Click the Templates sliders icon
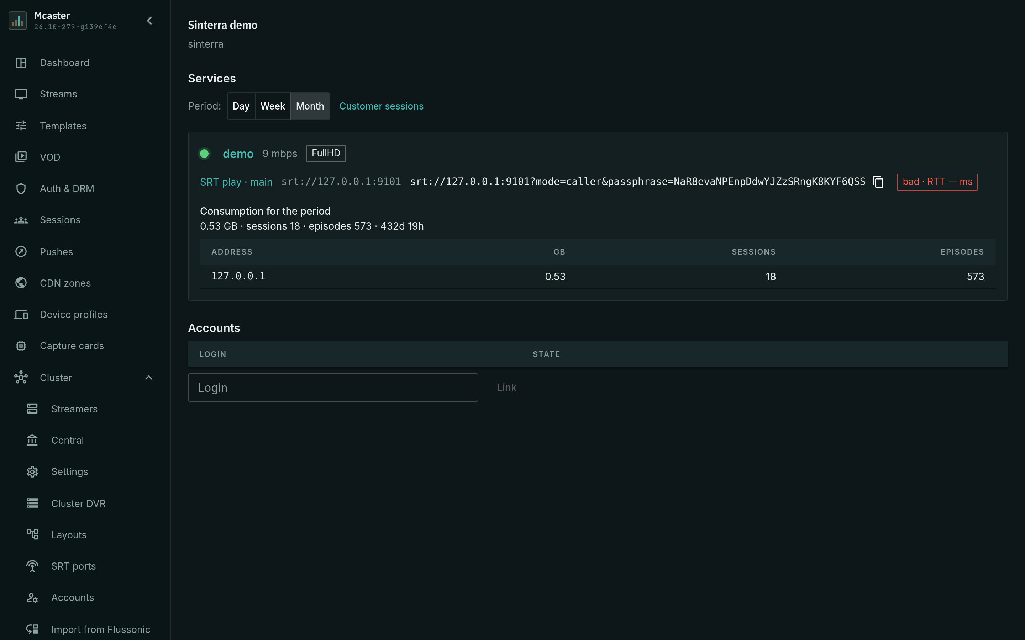 point(21,126)
